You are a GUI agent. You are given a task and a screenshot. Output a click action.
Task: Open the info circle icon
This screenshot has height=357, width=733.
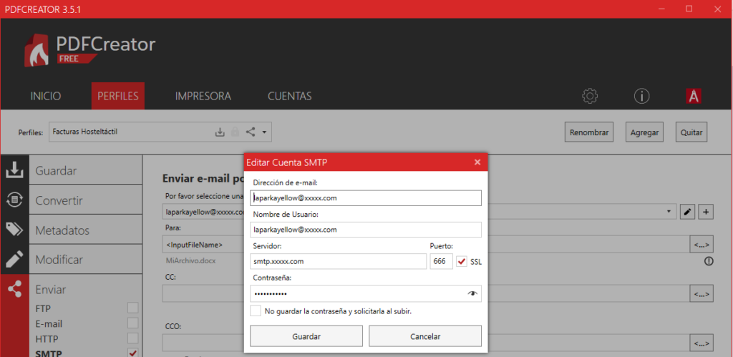(x=642, y=96)
